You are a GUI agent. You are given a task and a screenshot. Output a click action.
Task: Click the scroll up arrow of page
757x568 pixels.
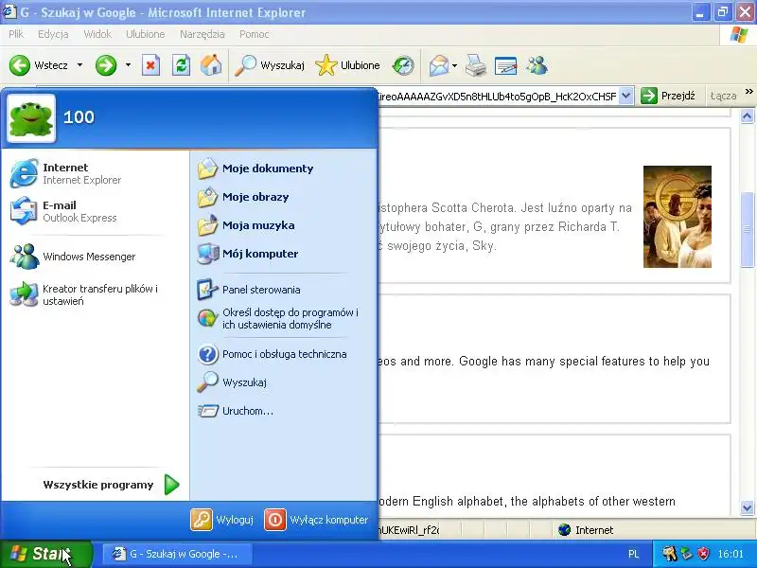[x=747, y=115]
